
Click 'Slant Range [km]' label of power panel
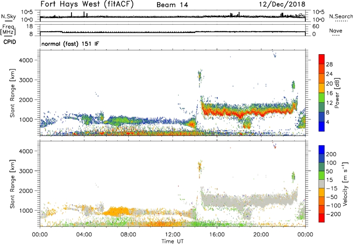click(12, 93)
